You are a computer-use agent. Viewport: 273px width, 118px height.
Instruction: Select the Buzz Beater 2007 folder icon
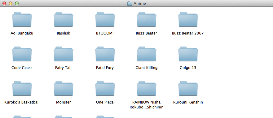(x=188, y=19)
